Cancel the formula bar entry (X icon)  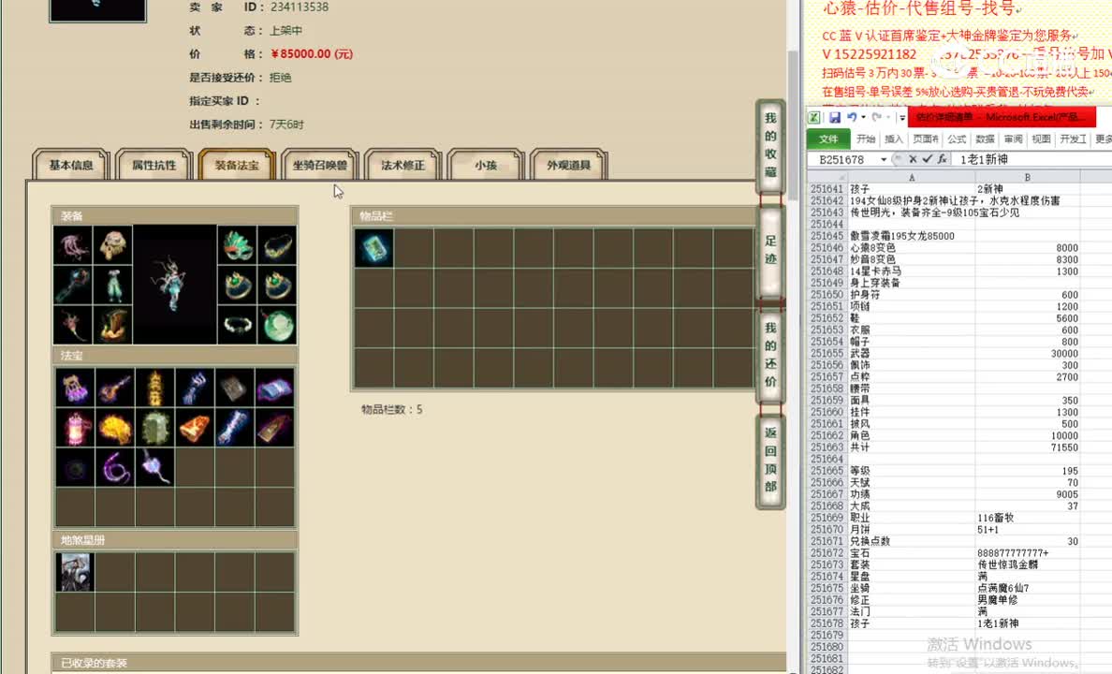coord(913,159)
